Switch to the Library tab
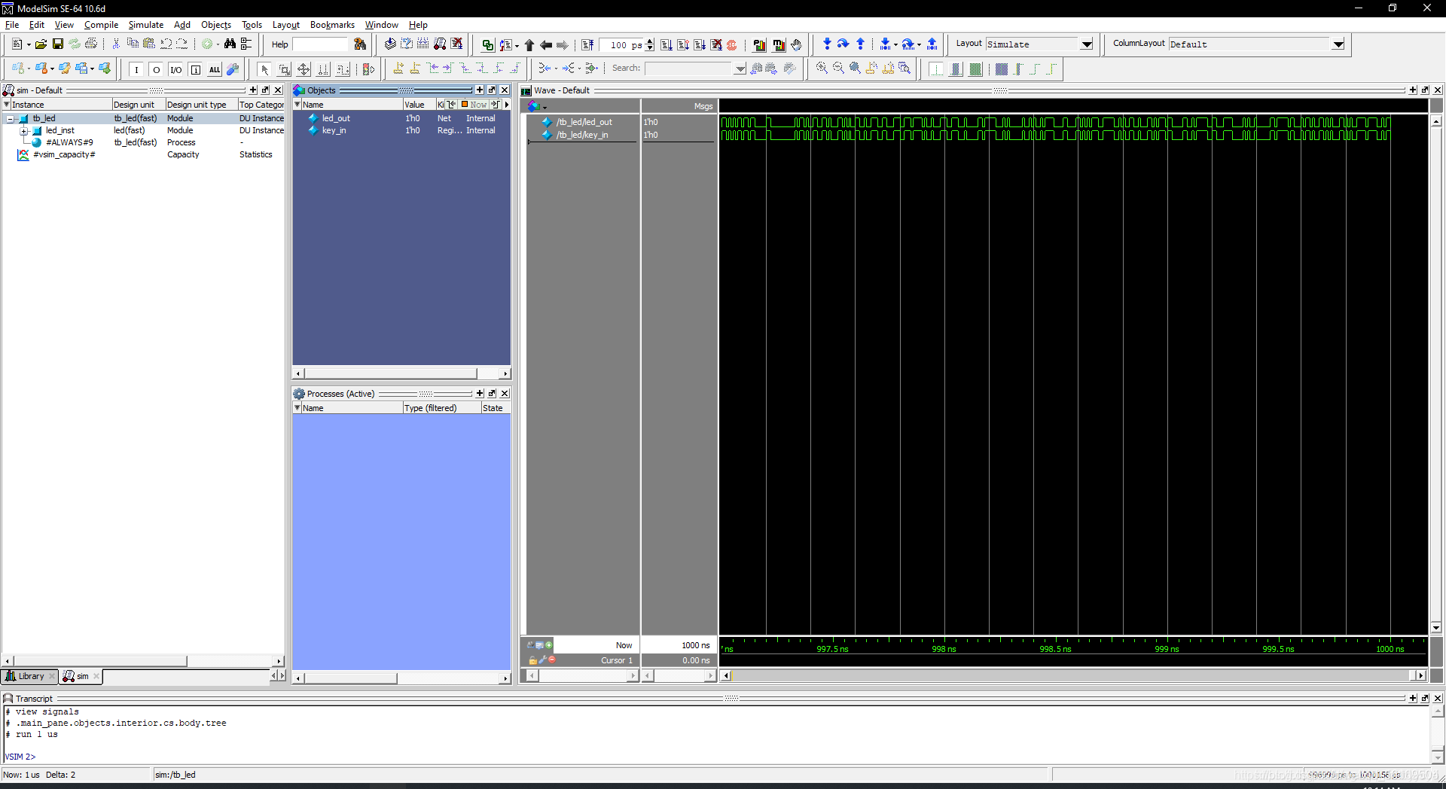Screen dimensions: 1446x789 coord(29,676)
